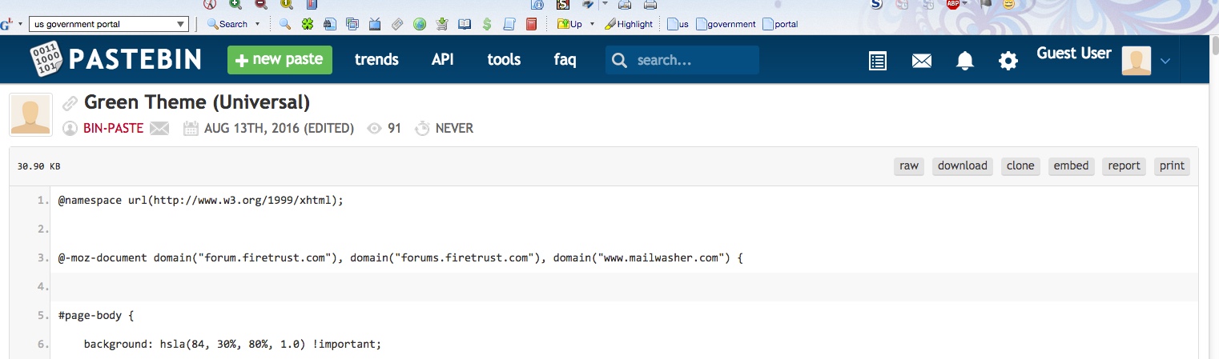Image resolution: width=1219 pixels, height=359 pixels.
Task: Open my pastes list icon
Action: [878, 61]
